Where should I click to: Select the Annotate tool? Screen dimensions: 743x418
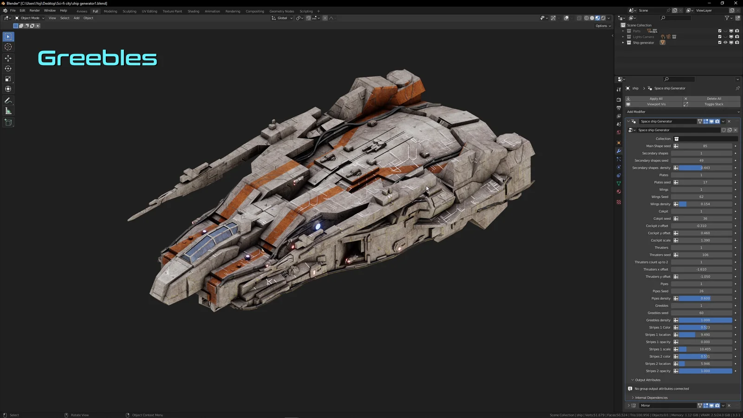coord(8,100)
